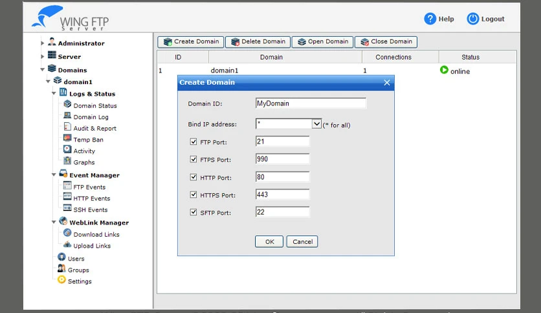Open the Bind IP address dropdown
Image resolution: width=541 pixels, height=313 pixels.
point(316,124)
